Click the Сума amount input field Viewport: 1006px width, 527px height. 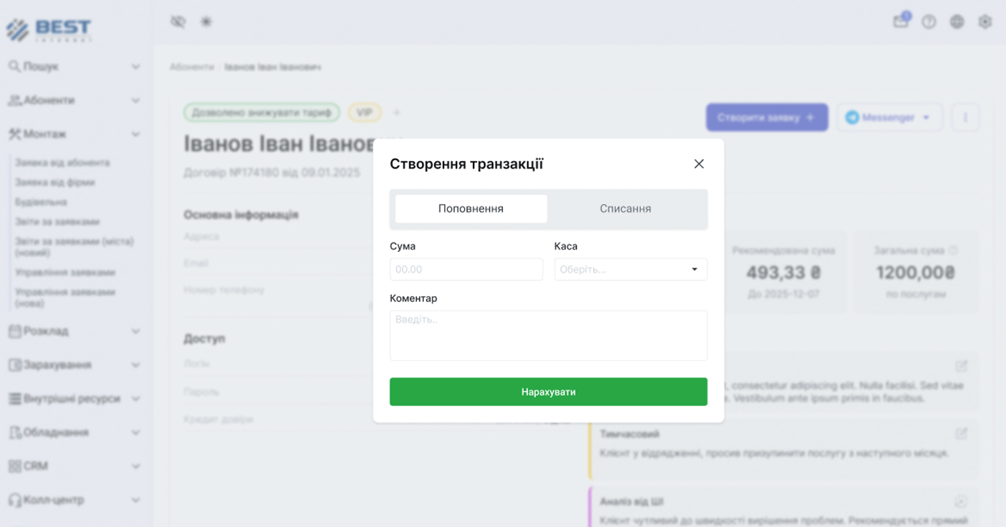click(466, 270)
